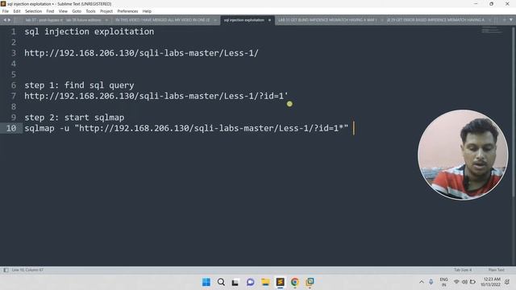
Task: Open the Chat app on taskbar
Action: click(251, 282)
